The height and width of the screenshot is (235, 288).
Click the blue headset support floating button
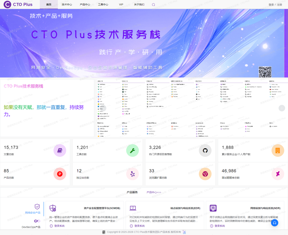[275, 223]
